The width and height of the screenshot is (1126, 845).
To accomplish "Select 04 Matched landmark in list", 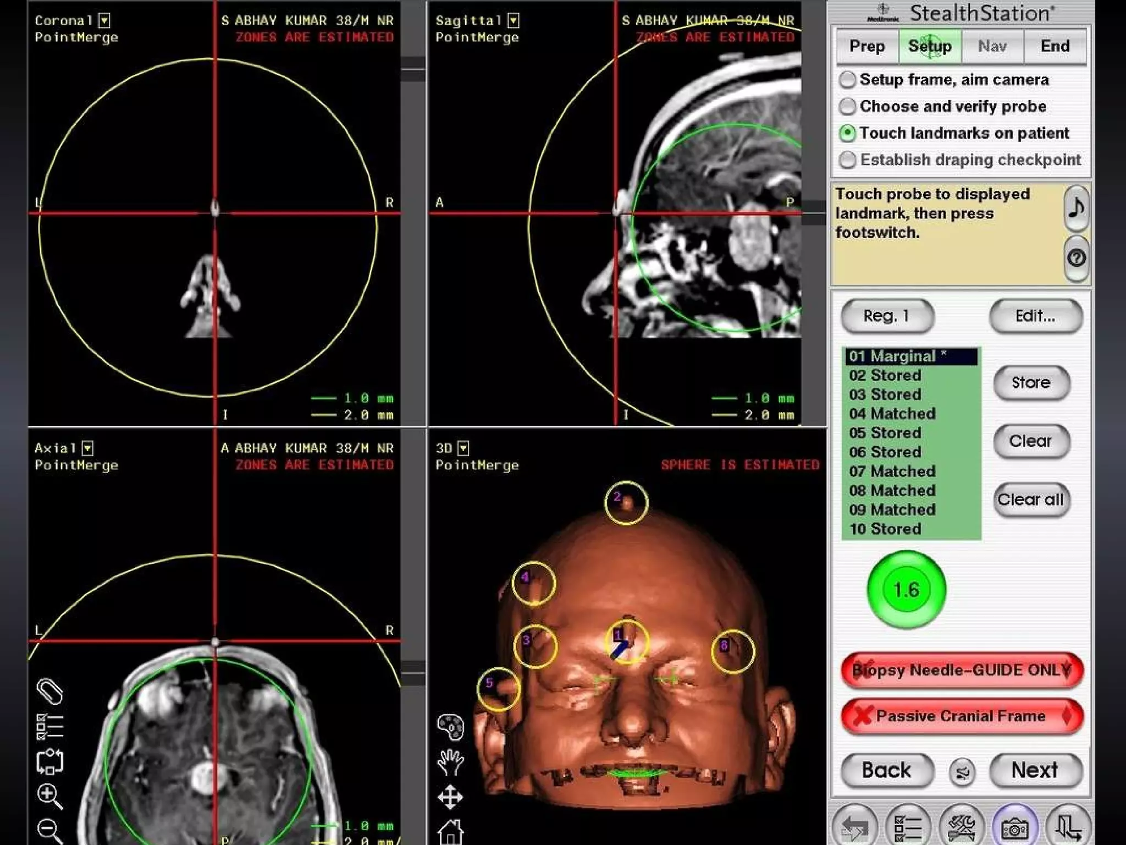I will pyautogui.click(x=892, y=414).
